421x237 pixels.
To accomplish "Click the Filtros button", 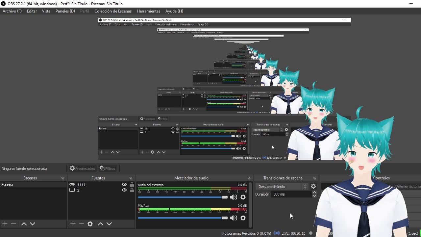I will point(107,169).
